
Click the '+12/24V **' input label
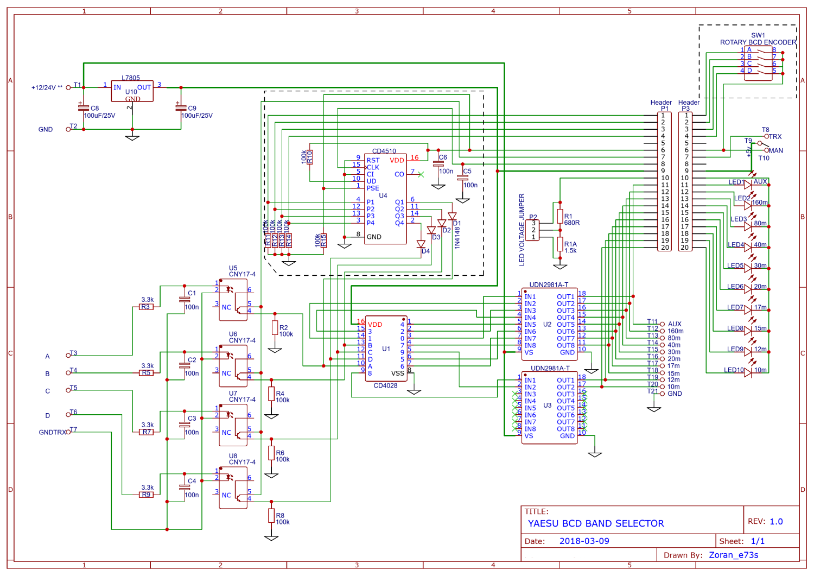tap(47, 87)
